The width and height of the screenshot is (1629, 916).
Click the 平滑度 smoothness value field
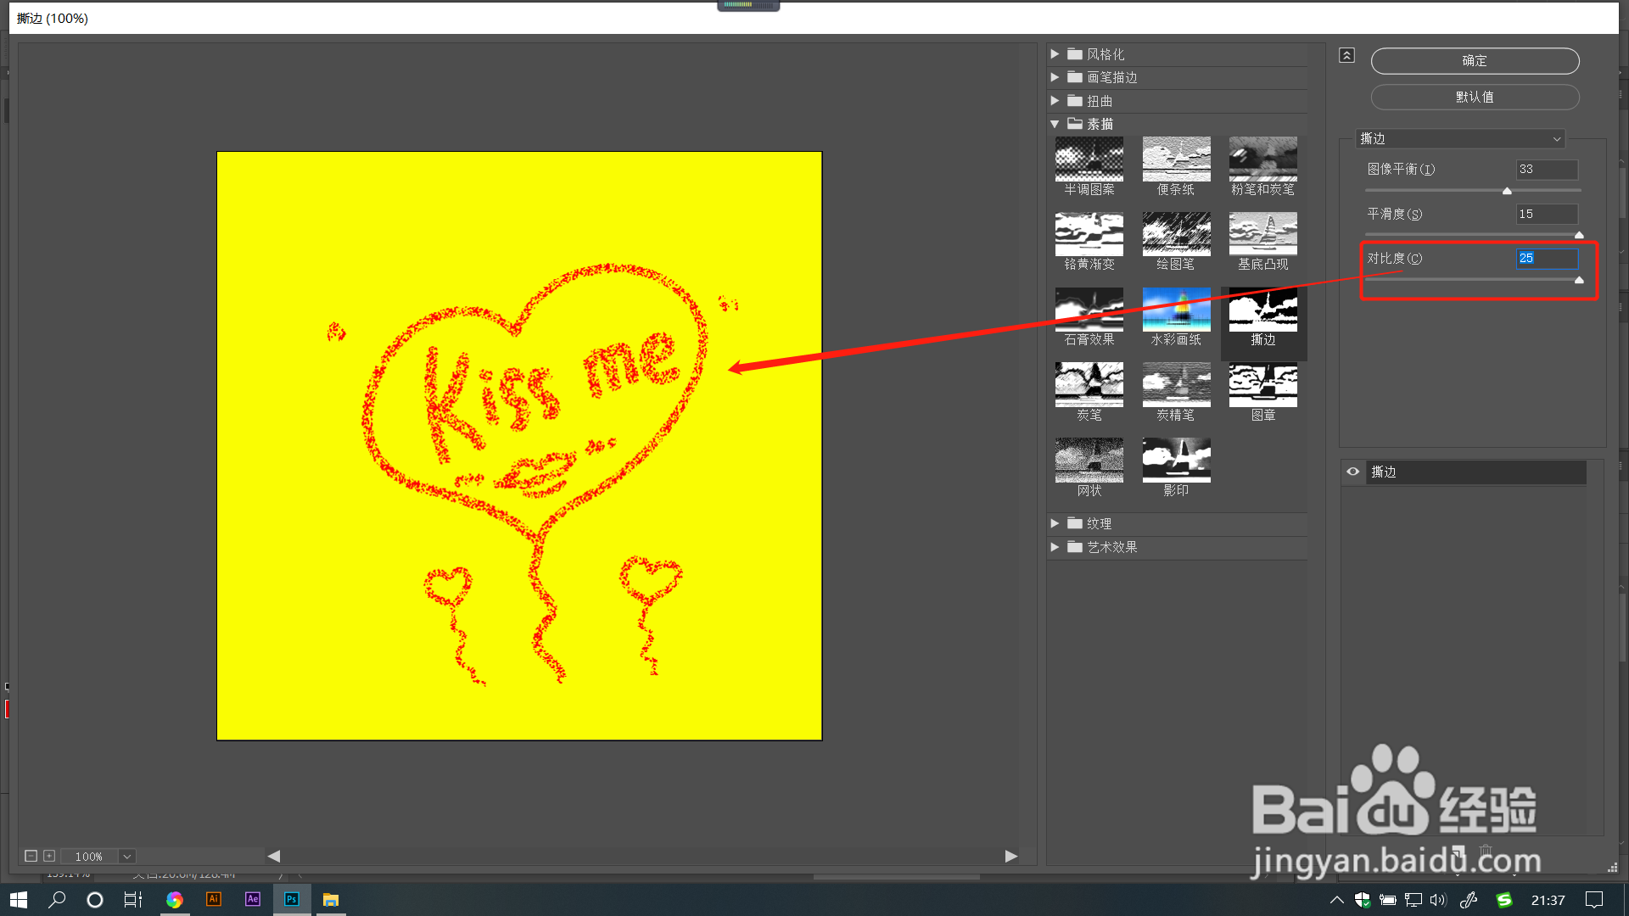(x=1548, y=214)
